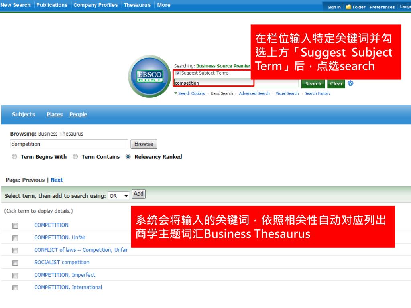The height and width of the screenshot is (308, 411).
Task: Open CONFLICT of laws term link
Action: tap(81, 250)
